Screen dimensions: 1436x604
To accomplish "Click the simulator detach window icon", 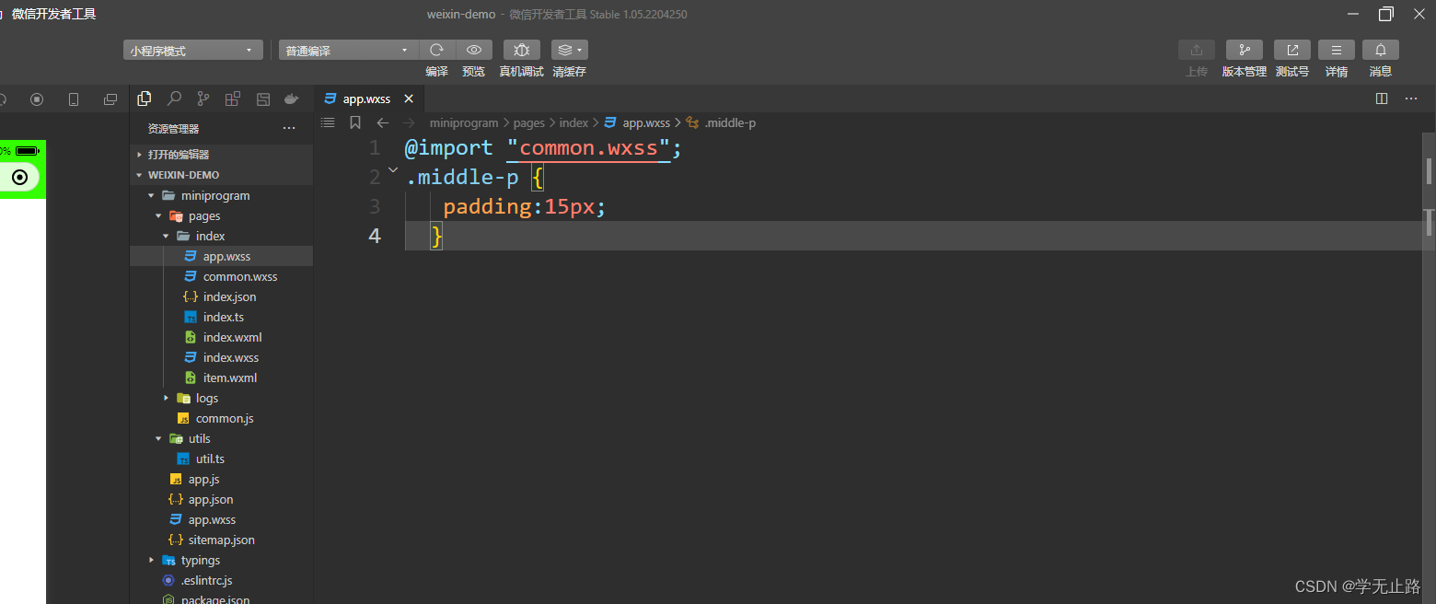I will 110,99.
